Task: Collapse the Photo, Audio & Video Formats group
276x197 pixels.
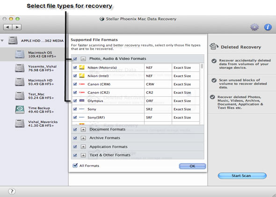Action: click(83, 58)
